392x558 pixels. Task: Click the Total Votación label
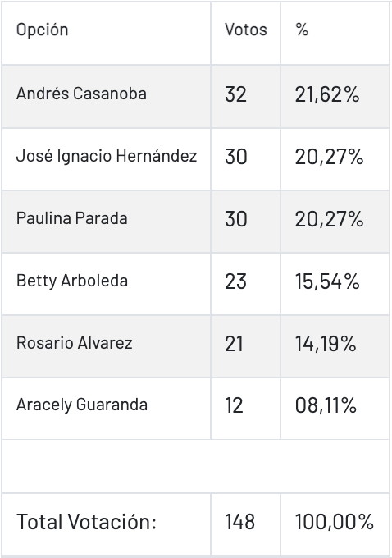(86, 522)
